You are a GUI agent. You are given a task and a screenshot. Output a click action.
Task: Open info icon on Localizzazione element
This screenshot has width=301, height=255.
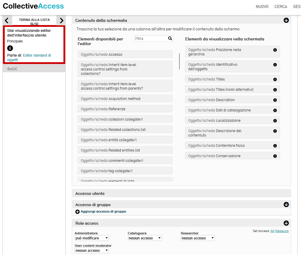275,121
